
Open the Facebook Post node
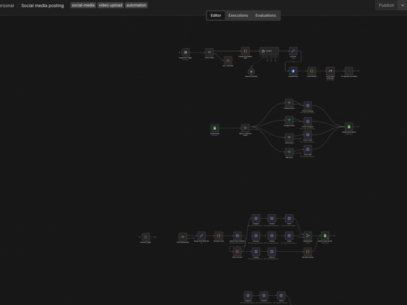[x=293, y=71]
